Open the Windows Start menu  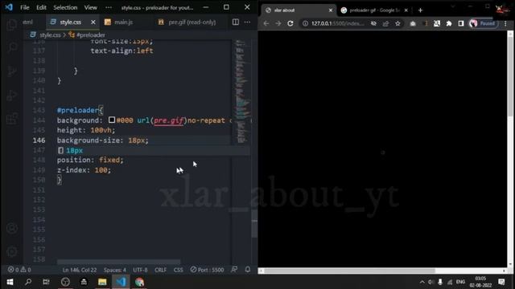[10, 282]
